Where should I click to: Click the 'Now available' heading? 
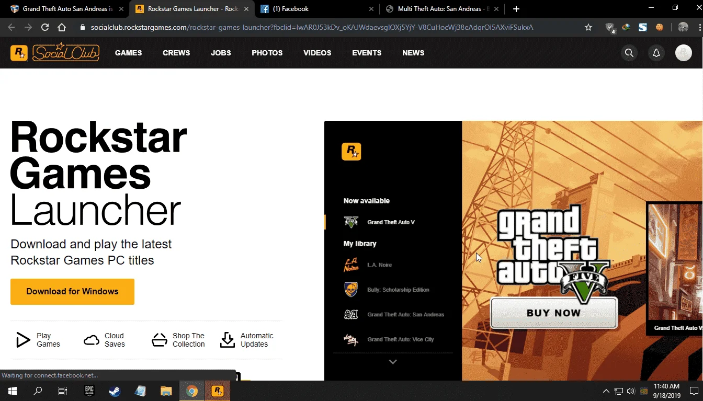coord(367,201)
